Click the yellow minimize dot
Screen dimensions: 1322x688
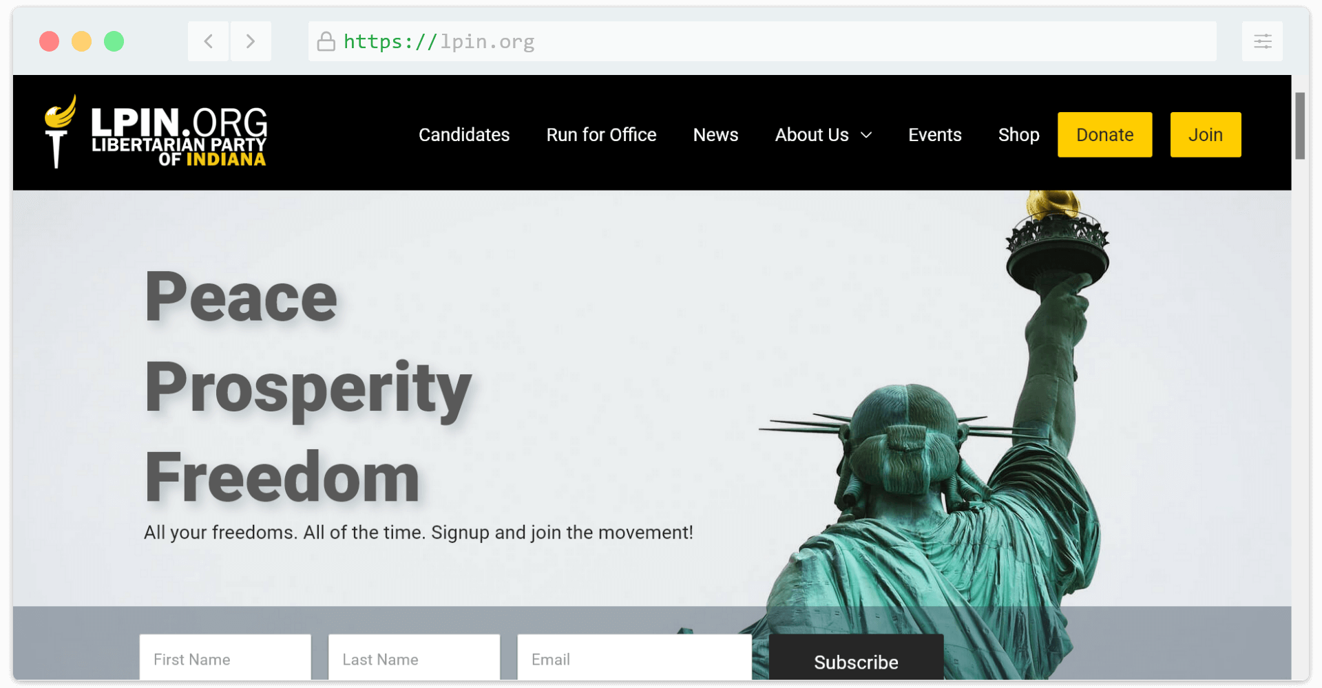pos(81,41)
